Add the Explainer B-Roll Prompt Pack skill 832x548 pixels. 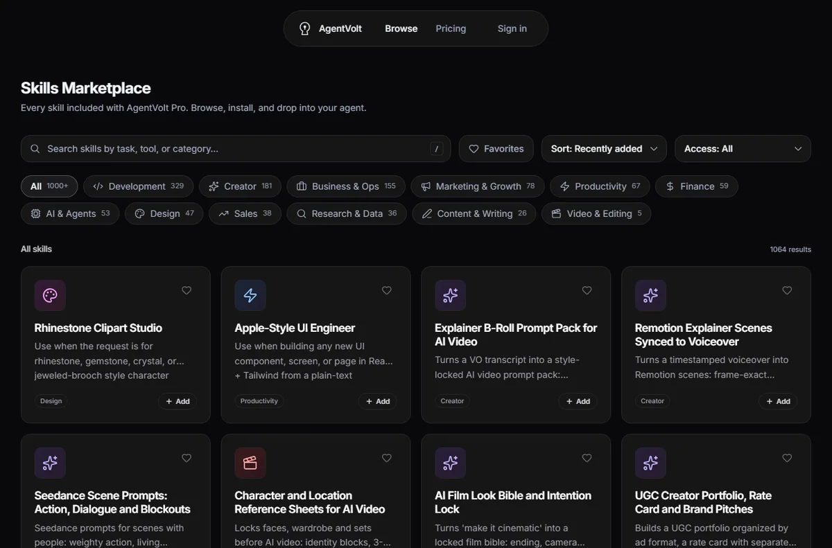(578, 401)
